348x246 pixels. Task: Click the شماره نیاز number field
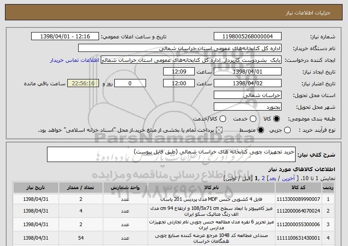(247, 37)
